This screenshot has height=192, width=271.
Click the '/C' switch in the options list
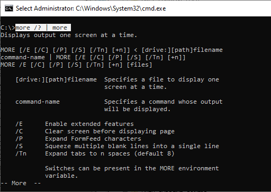[19, 131]
